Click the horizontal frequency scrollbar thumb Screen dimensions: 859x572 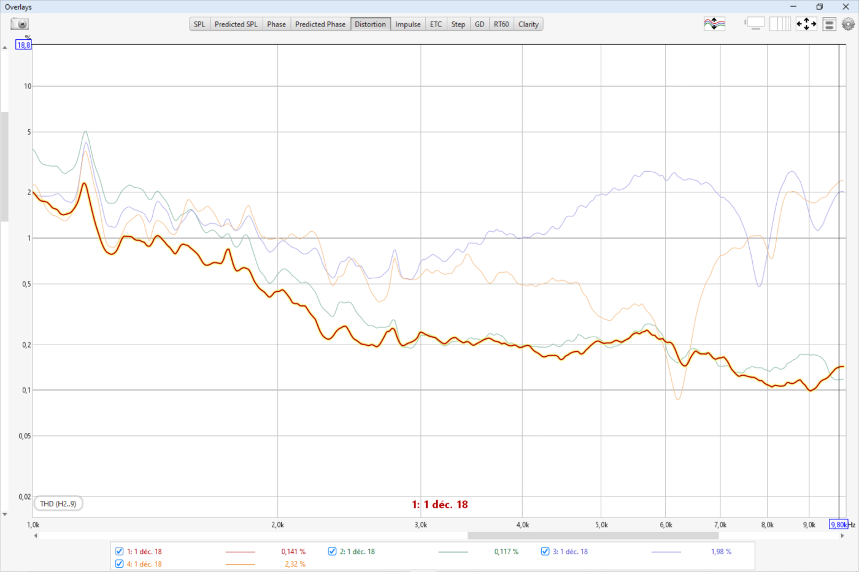(x=592, y=535)
